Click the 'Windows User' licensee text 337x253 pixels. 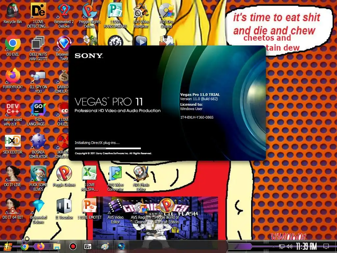[x=191, y=109]
